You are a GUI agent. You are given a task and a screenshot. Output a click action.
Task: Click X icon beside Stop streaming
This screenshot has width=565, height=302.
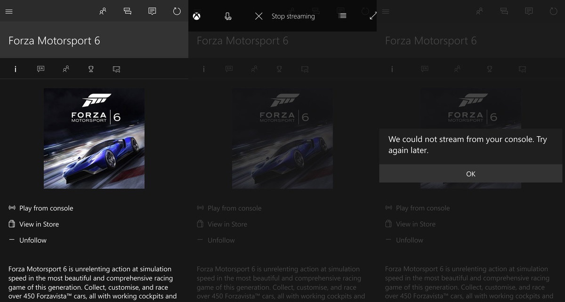coord(258,16)
